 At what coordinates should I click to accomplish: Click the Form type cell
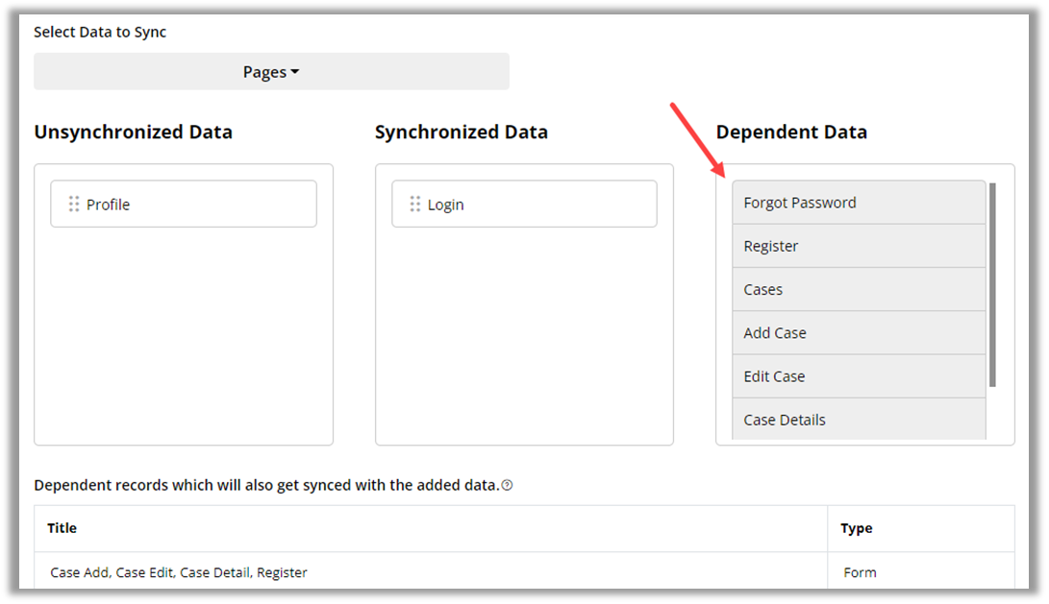(860, 572)
